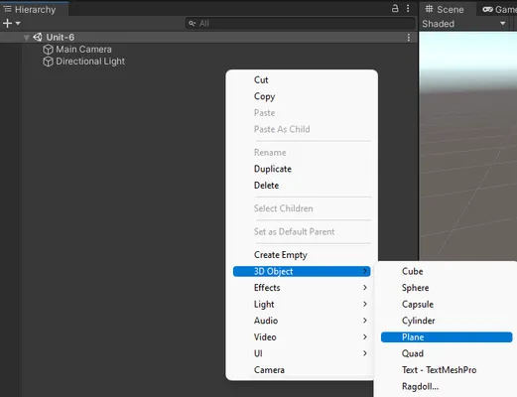Click the cube icon next to Main Camera
This screenshot has height=397, width=517.
click(x=48, y=50)
